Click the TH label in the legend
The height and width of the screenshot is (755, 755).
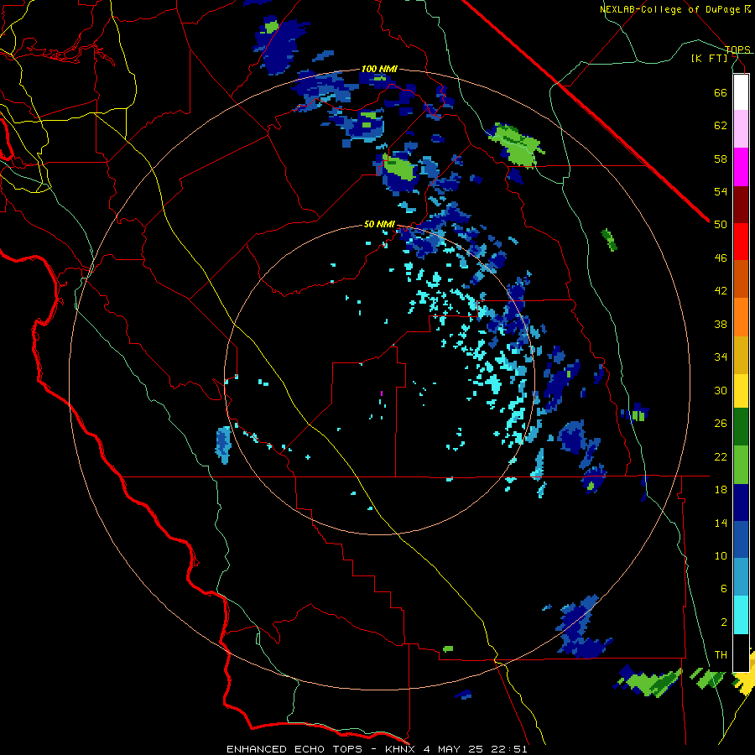click(x=721, y=655)
